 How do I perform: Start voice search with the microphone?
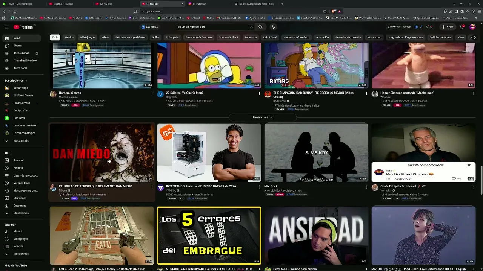click(273, 27)
